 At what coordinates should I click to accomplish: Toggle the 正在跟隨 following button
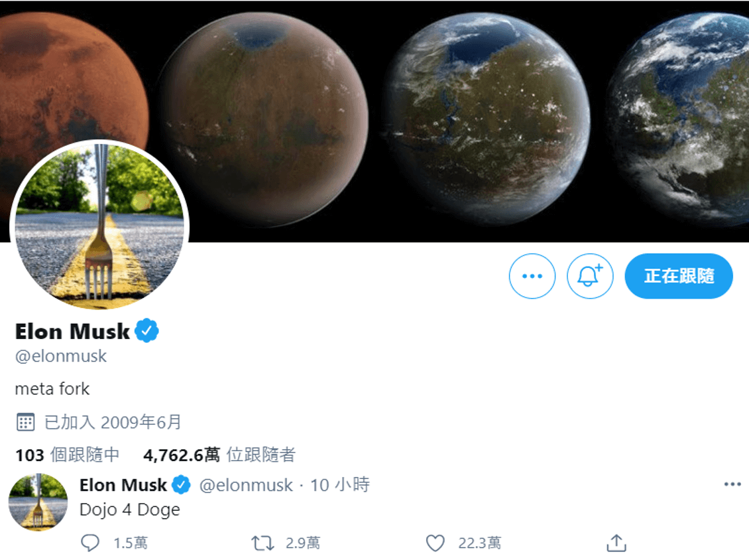pos(679,276)
